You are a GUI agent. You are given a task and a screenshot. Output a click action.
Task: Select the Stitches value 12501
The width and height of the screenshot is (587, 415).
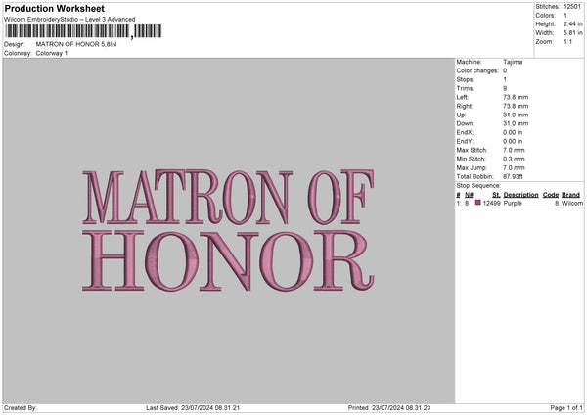coord(572,7)
